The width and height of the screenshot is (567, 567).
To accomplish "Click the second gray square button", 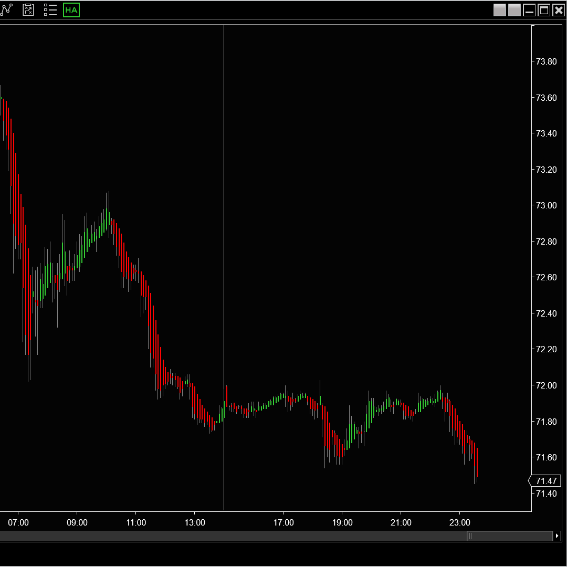I will (514, 10).
